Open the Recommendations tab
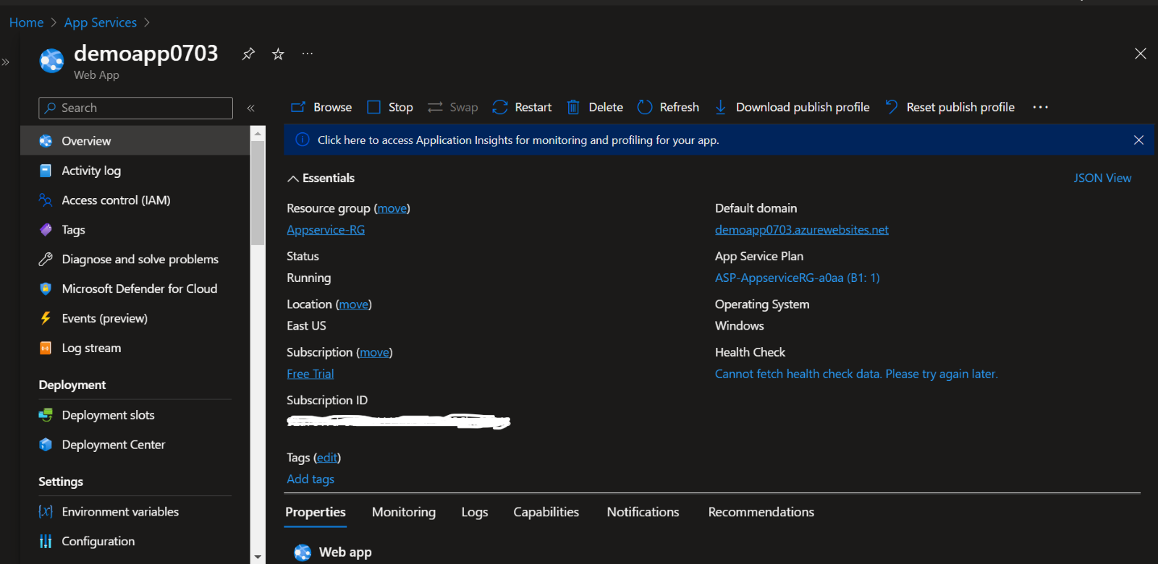The width and height of the screenshot is (1158, 564). click(x=761, y=512)
